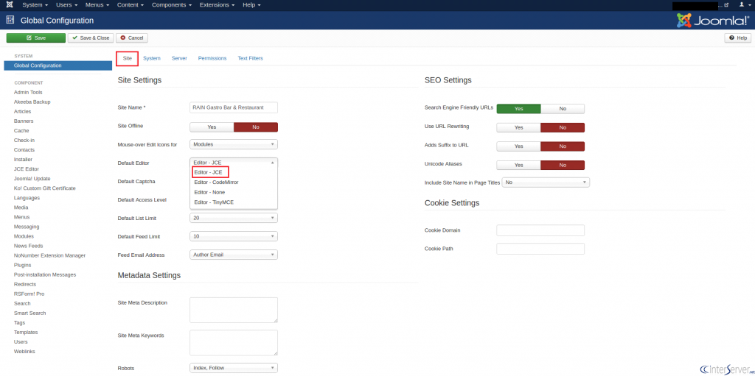
Task: Open the Help menu in top bar
Action: click(251, 5)
